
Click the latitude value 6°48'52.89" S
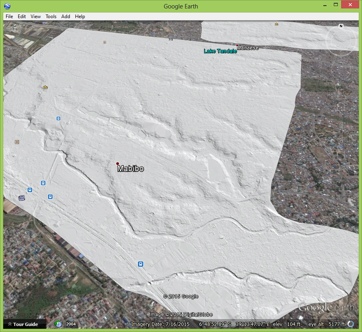point(215,324)
